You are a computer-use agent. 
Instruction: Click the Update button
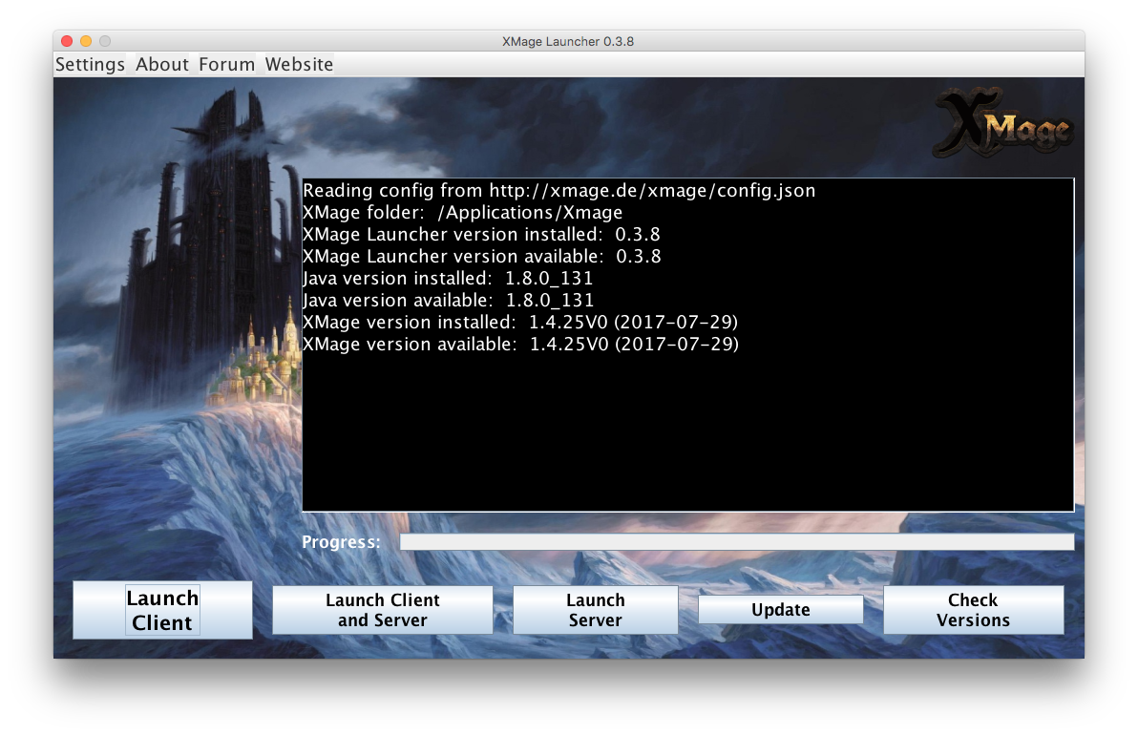point(780,610)
